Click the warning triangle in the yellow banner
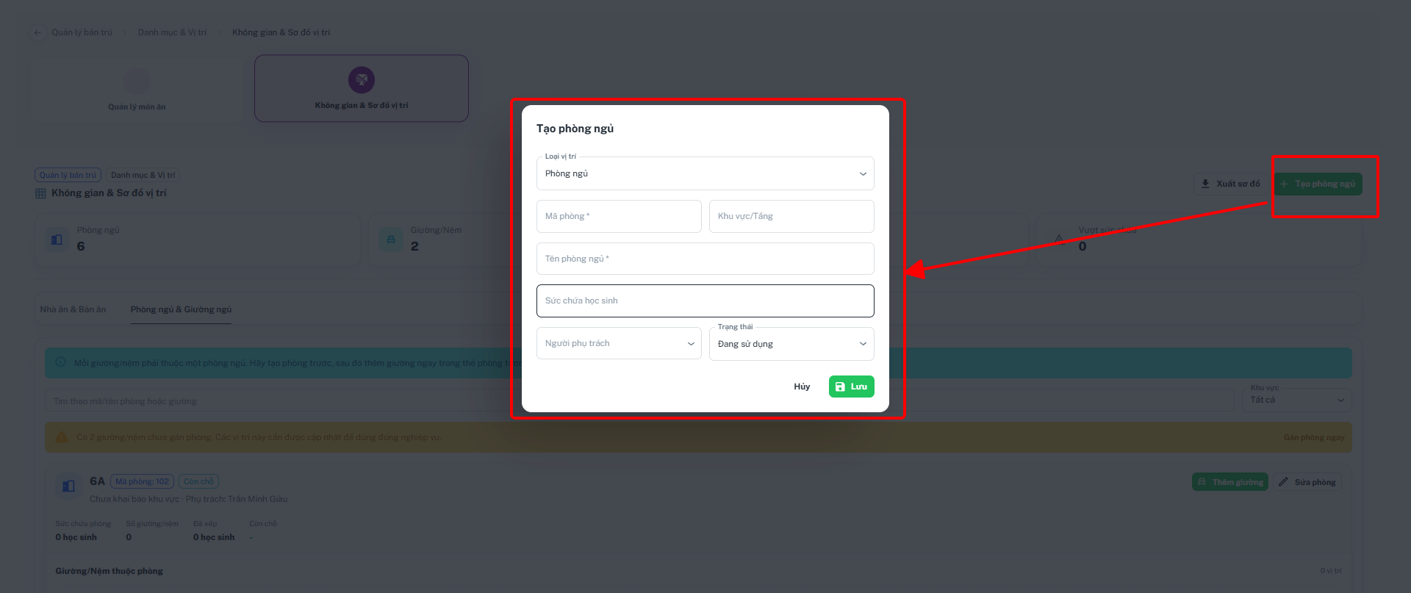Screen dimensions: 1411x593 (x=62, y=437)
